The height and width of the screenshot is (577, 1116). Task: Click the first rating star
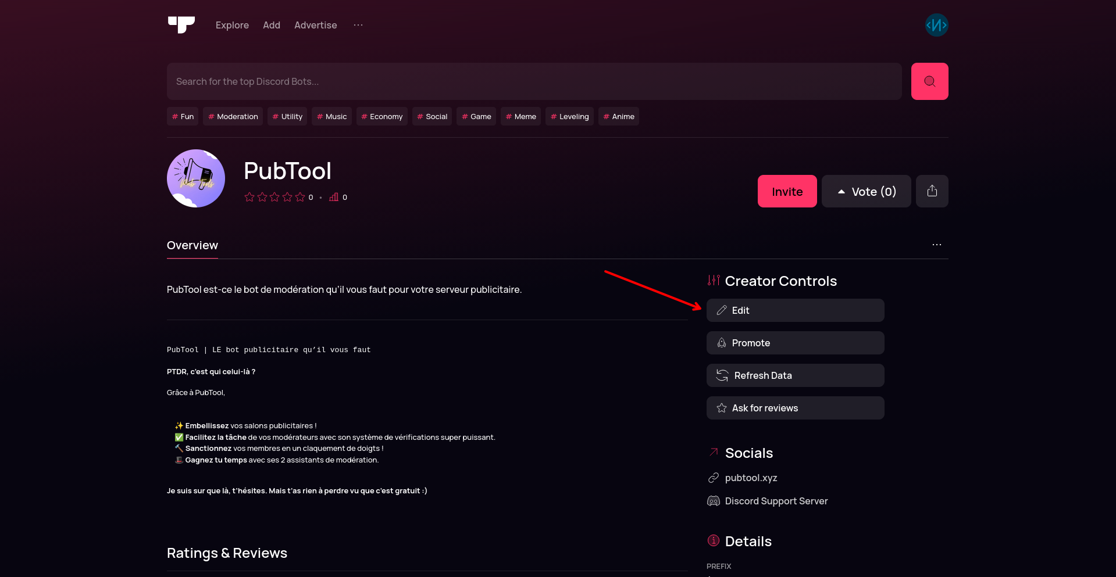[x=249, y=198]
